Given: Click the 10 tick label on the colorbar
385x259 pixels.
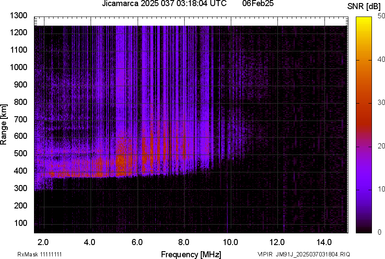Looking at the screenshot, I should coord(382,189).
